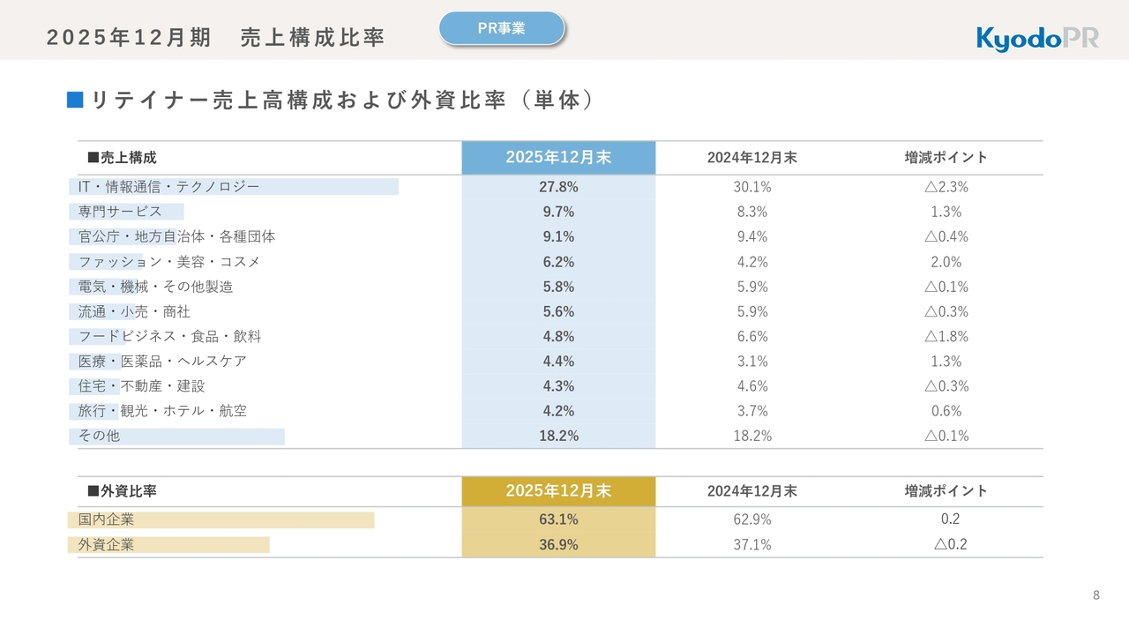This screenshot has width=1129, height=635.
Task: Select the blue 2025年12月末 column header
Action: tap(558, 157)
